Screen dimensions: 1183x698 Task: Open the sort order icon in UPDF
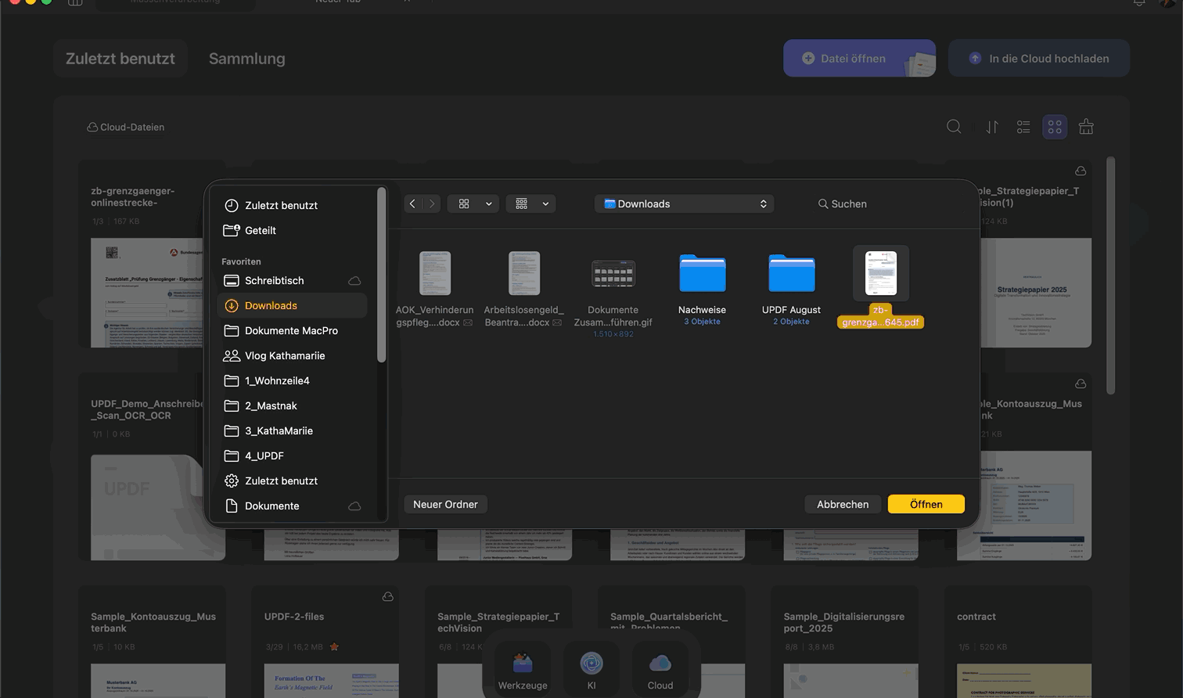992,127
